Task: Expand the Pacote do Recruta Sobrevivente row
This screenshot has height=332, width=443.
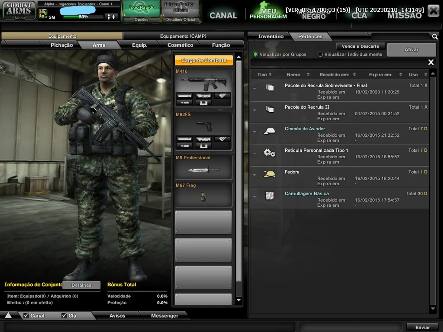Action: [x=254, y=89]
